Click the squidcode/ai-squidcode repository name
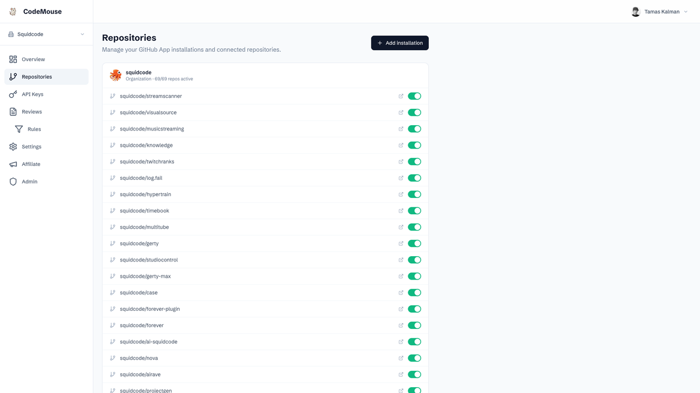The width and height of the screenshot is (700, 393). click(x=149, y=342)
